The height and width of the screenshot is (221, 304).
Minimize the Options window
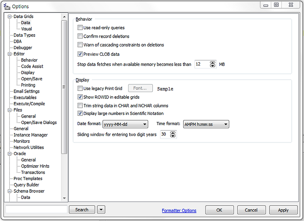point(266,5)
